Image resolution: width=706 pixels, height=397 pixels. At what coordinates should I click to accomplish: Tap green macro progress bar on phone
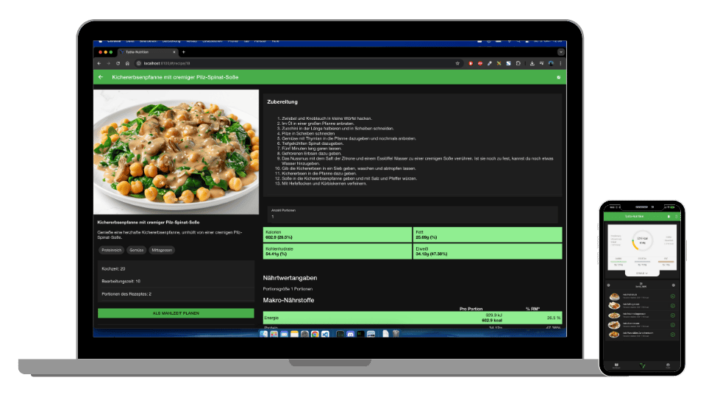tap(618, 262)
